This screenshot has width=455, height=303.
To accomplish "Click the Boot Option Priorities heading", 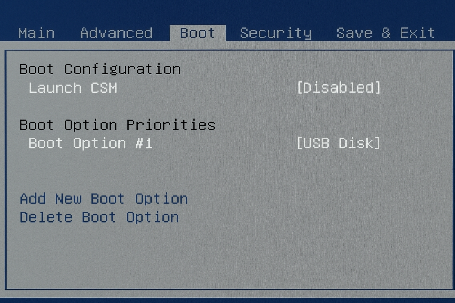I will tap(117, 124).
